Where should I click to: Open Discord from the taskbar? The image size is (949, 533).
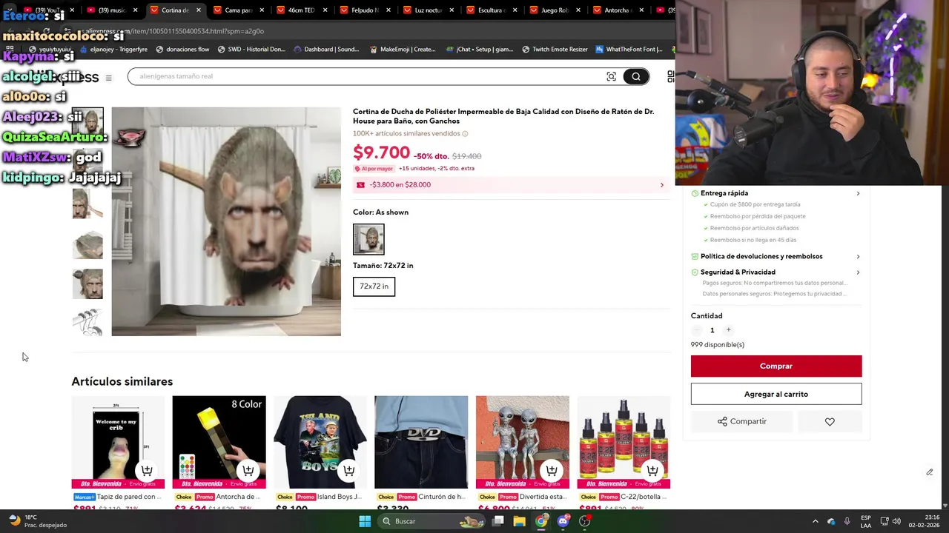pos(563,521)
